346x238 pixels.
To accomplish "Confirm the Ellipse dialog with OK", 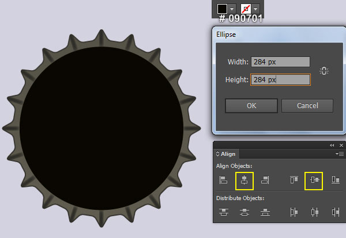I will pyautogui.click(x=251, y=106).
